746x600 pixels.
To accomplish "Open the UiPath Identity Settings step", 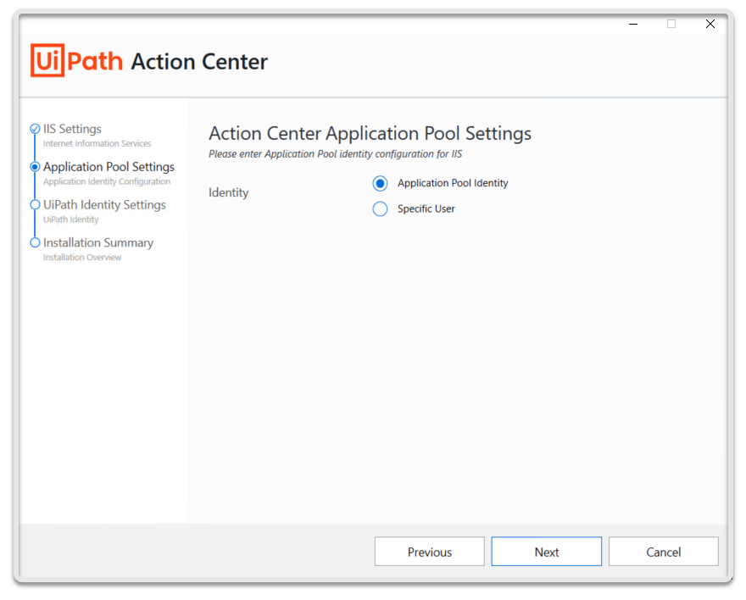I will point(104,204).
